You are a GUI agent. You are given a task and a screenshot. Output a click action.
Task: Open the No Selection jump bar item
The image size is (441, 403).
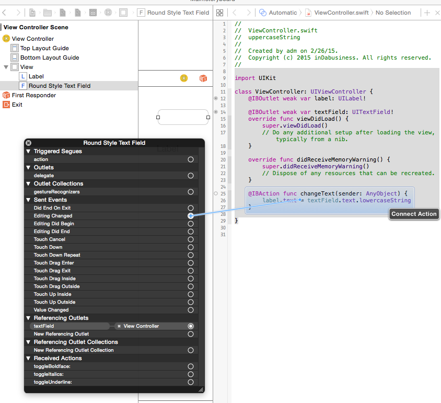393,13
